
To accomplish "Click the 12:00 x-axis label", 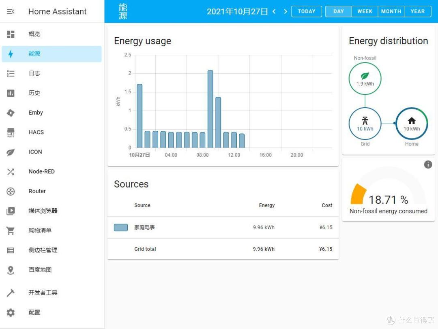I will [234, 155].
